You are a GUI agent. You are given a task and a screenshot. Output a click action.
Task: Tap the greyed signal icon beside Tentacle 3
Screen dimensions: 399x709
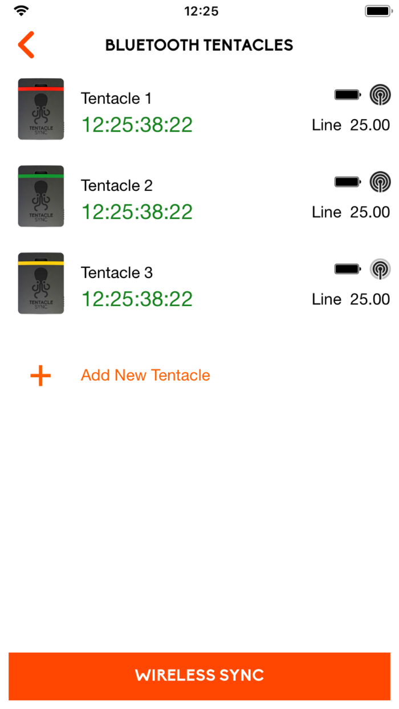[380, 268]
